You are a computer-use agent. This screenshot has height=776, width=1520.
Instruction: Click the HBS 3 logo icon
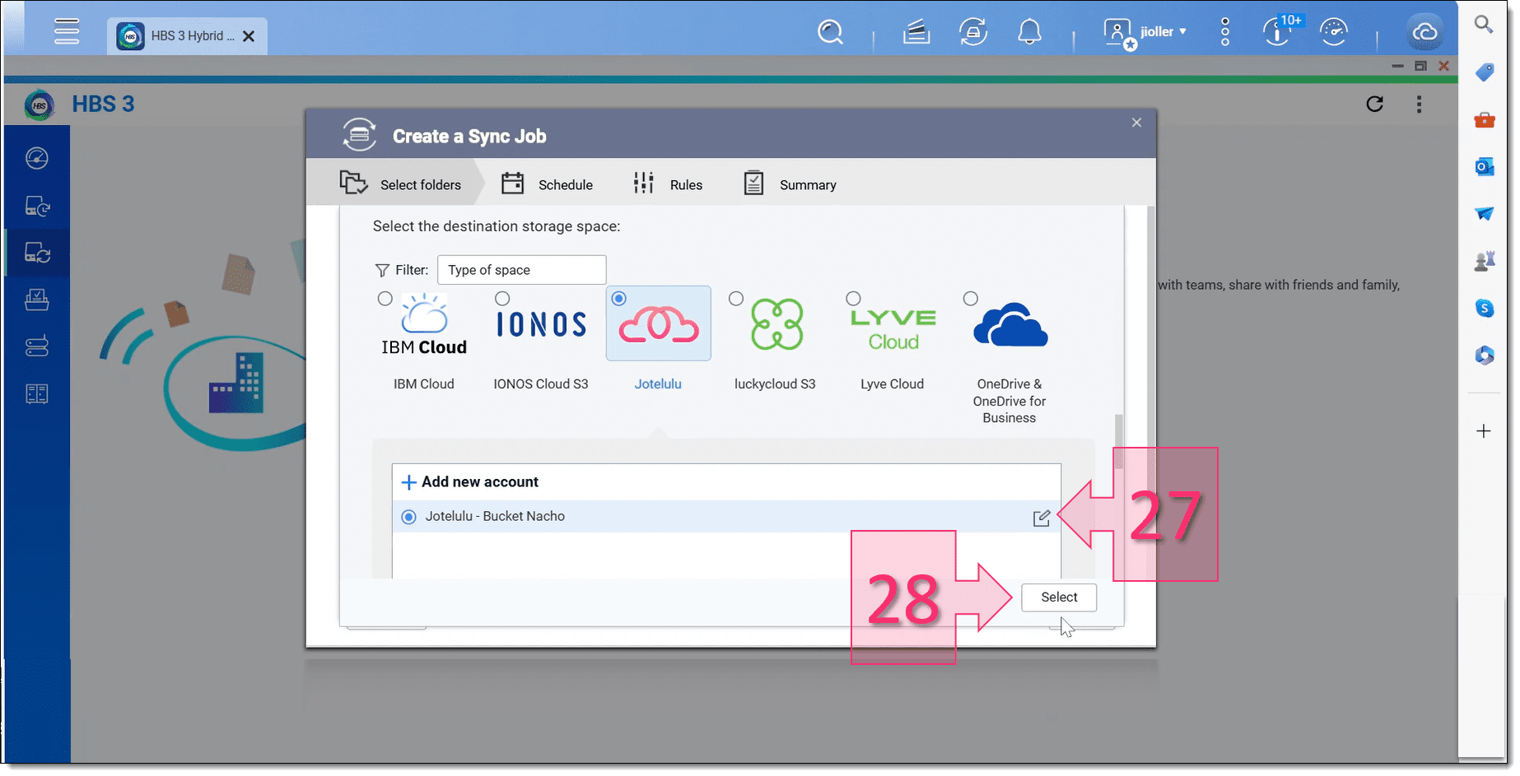[40, 105]
